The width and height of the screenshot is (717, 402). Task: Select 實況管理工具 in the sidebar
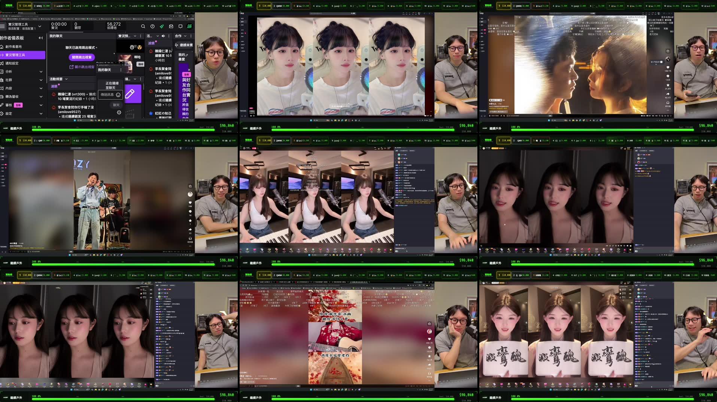[22, 55]
